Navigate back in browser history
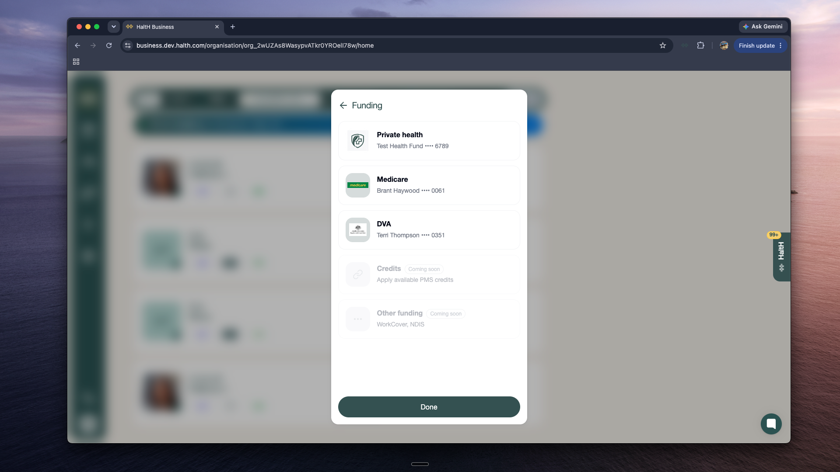Image resolution: width=840 pixels, height=472 pixels. click(77, 45)
